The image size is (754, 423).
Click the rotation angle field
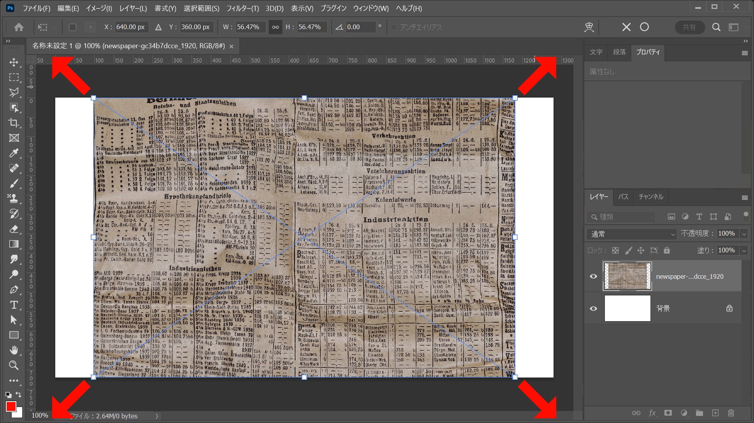[x=360, y=27]
